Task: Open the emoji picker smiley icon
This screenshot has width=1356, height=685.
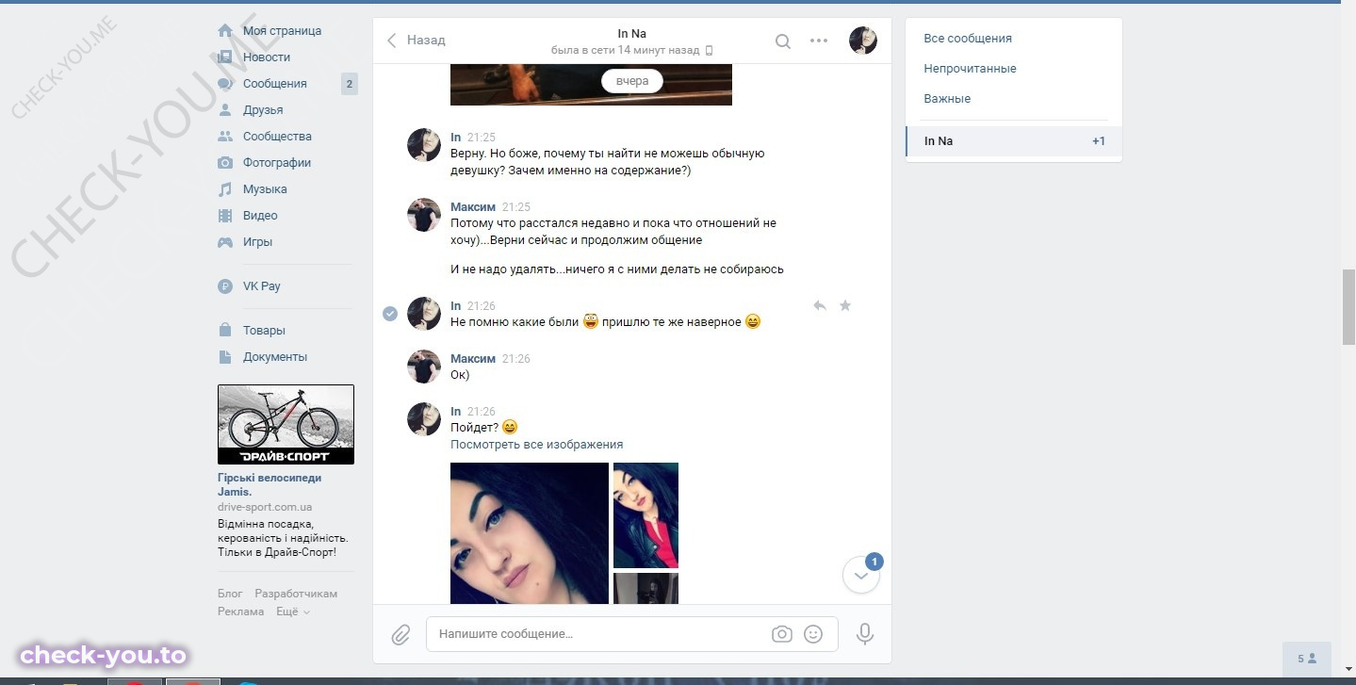Action: pos(813,634)
